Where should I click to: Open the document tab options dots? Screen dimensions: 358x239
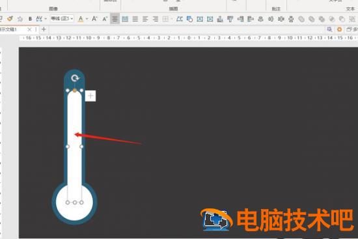(36, 29)
